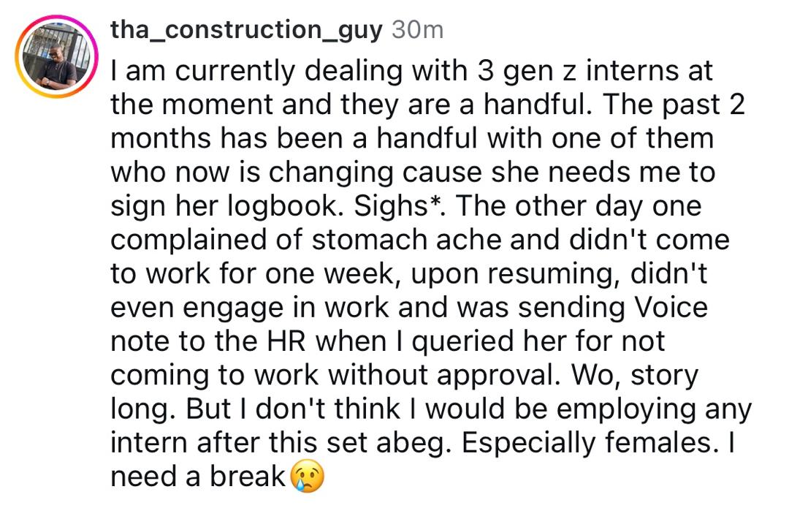The height and width of the screenshot is (508, 789).
Task: Click the word 'employing' near the end
Action: point(626,410)
